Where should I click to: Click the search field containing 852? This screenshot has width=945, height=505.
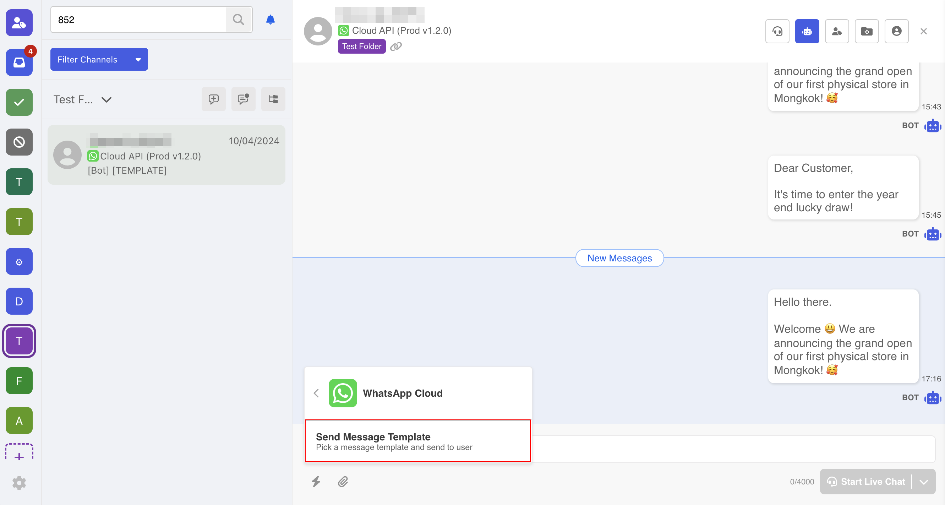140,20
